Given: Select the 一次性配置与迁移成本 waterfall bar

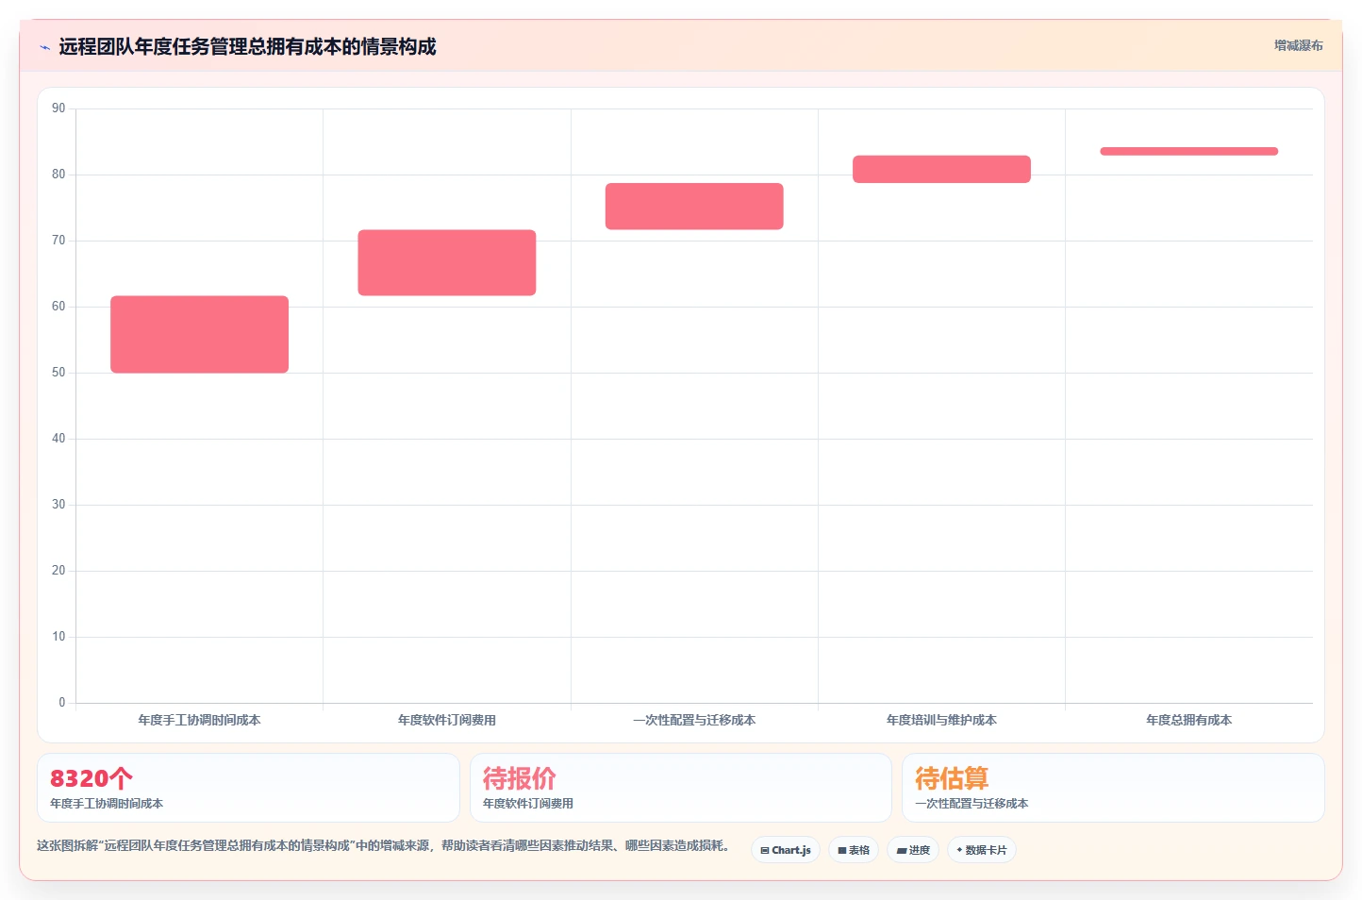Looking at the screenshot, I should (694, 206).
